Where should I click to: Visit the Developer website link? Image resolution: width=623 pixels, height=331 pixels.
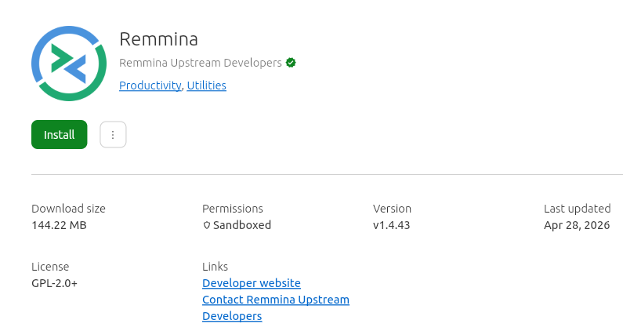(252, 283)
